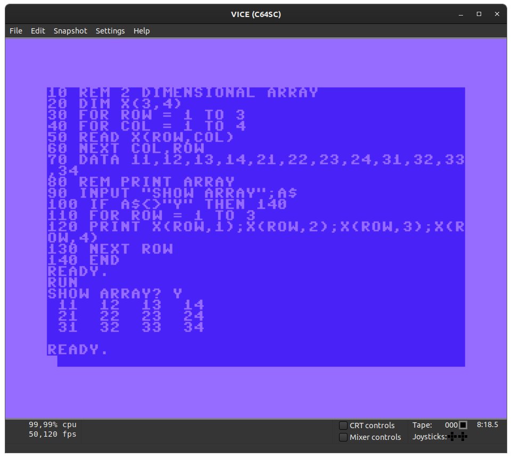Image resolution: width=512 pixels, height=458 pixels.
Task: Click the C64 blinking cursor block
Action: coord(52,361)
